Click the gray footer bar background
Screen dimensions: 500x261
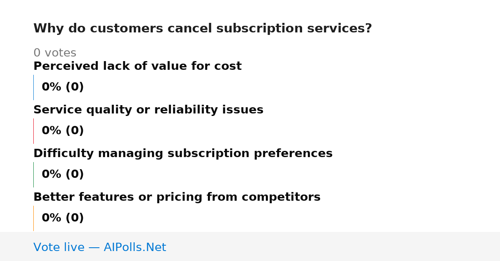coord(333,246)
